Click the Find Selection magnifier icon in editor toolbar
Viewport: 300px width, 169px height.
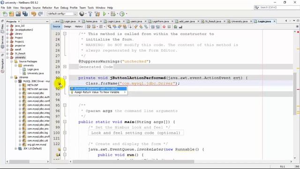109,27
